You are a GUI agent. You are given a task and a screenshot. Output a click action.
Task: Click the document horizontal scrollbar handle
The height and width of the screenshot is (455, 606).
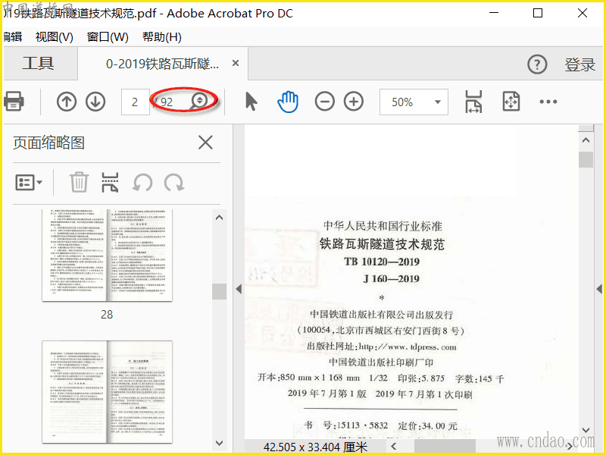click(445, 446)
